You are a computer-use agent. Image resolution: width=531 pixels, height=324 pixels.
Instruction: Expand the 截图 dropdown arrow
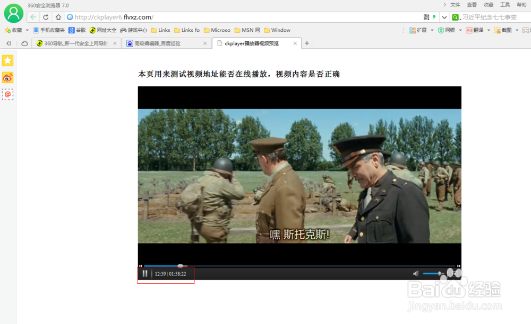[517, 30]
